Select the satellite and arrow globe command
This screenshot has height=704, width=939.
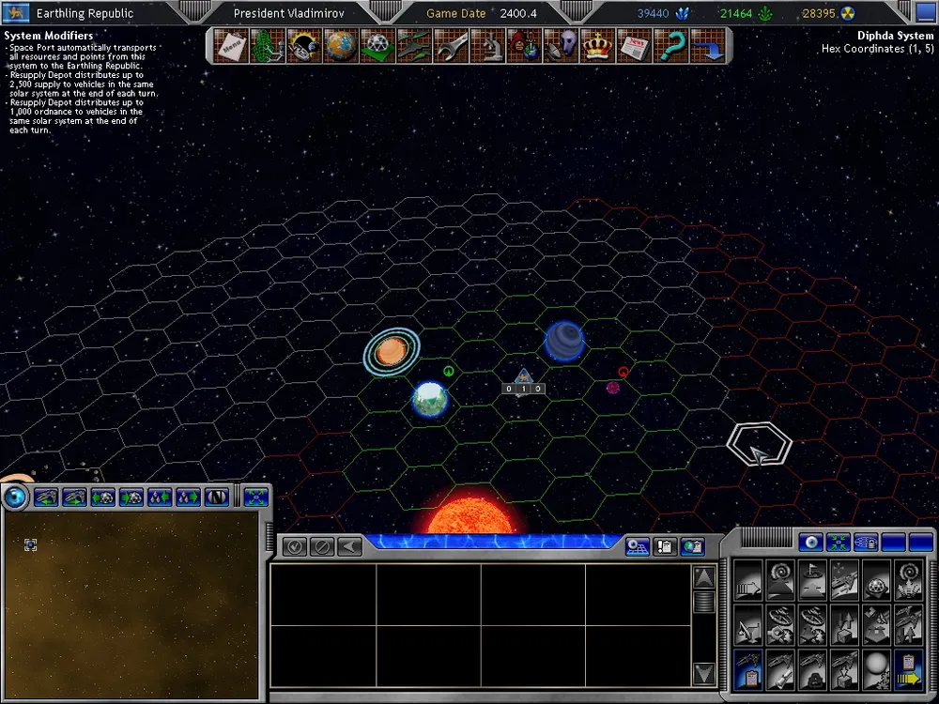[x=812, y=624]
